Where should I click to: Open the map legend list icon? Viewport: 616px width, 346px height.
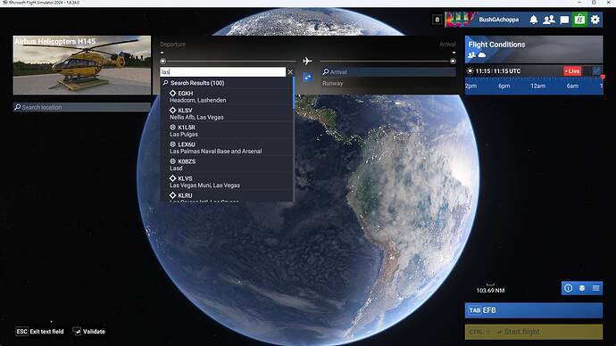coord(596,288)
